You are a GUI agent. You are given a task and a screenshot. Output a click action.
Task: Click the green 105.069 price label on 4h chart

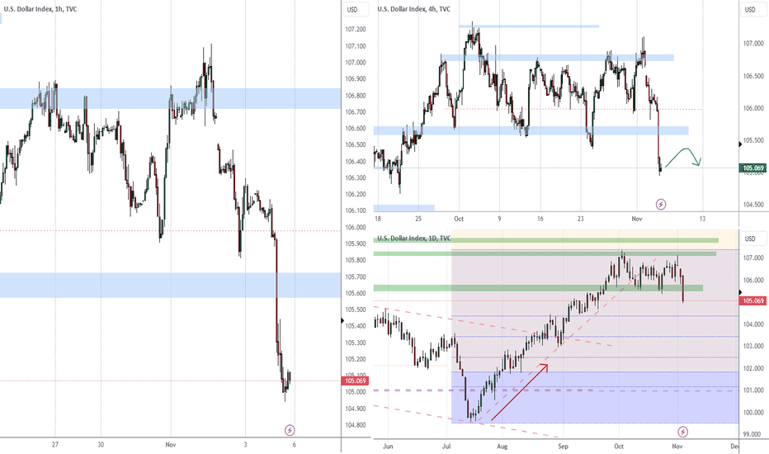pyautogui.click(x=752, y=168)
